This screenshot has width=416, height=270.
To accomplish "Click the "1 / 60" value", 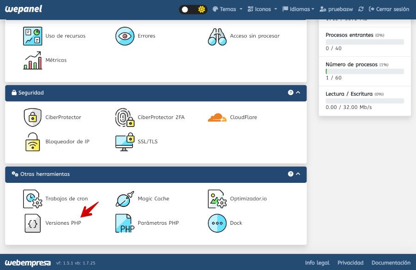I will 333,78.
